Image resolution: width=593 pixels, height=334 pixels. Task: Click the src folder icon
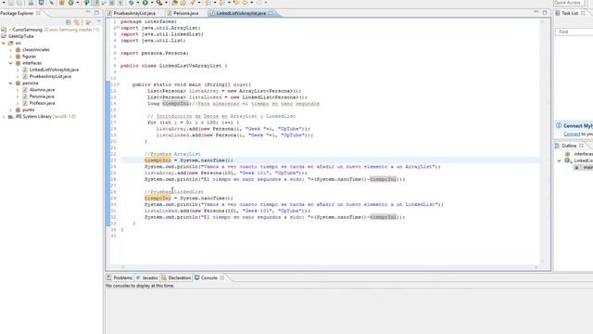(10, 44)
